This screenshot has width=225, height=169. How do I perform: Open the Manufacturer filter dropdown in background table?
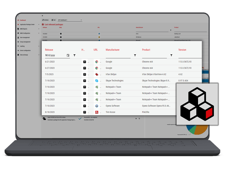(x=171, y=30)
